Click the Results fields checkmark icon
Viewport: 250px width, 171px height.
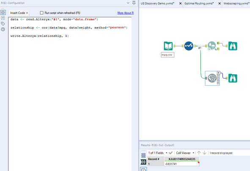(170, 153)
